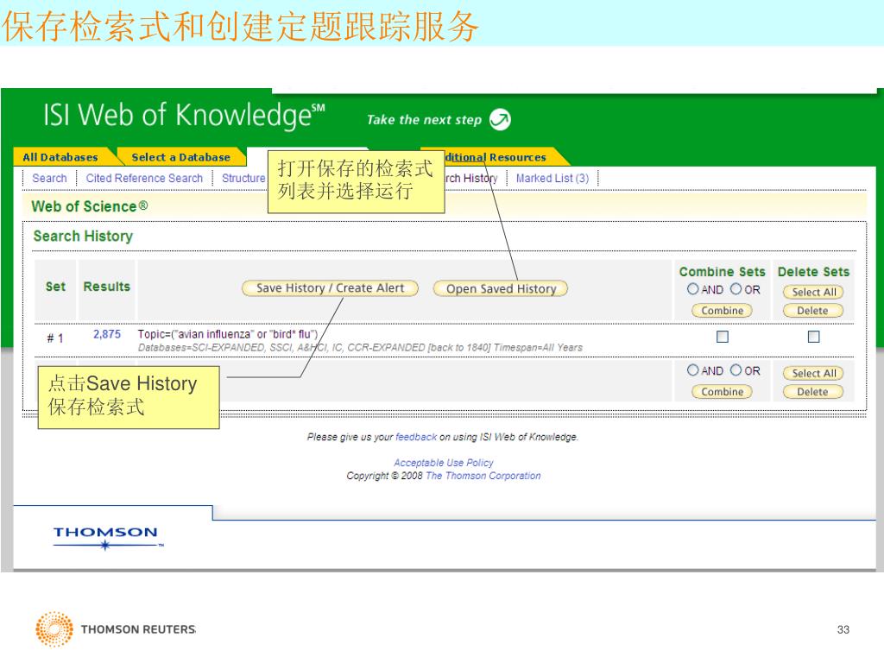Click the upper Combine button under Combine Sets
The image size is (884, 663).
[x=723, y=311]
